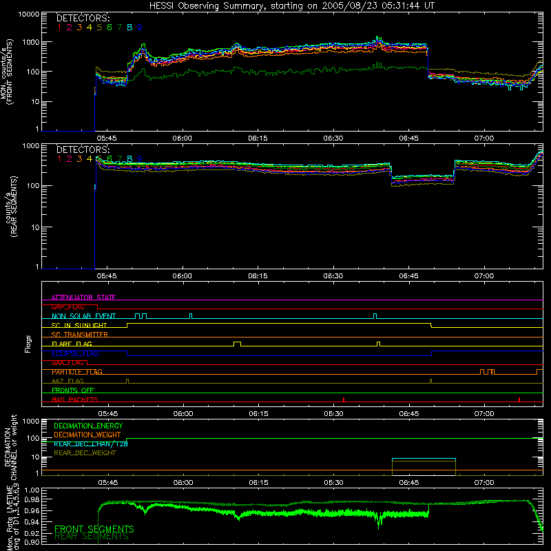Click the ATTENUATOR_STATE flag label

(83, 298)
